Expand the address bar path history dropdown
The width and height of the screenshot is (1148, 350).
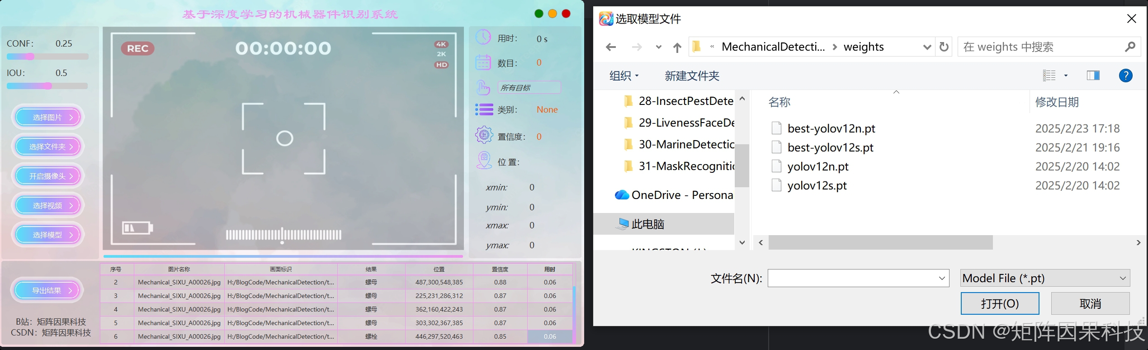pos(927,47)
